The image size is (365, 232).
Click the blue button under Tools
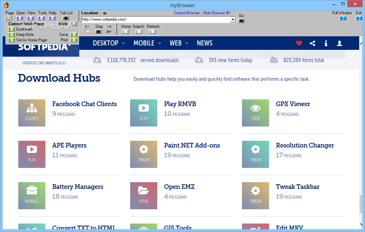41,18
